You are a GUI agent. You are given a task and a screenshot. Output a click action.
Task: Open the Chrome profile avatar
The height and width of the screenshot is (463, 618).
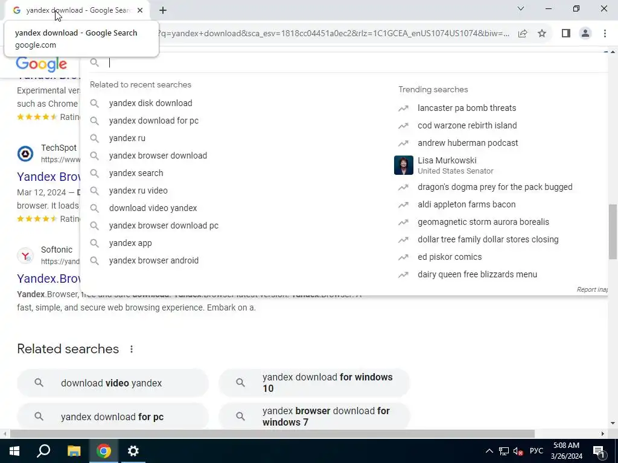tap(585, 34)
